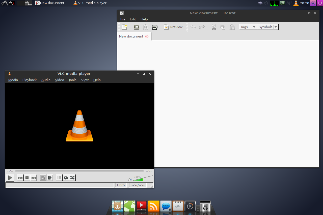Viewport: 323px width, 215px height.
Task: Toggle Preview mode in ReText
Action: (173, 27)
